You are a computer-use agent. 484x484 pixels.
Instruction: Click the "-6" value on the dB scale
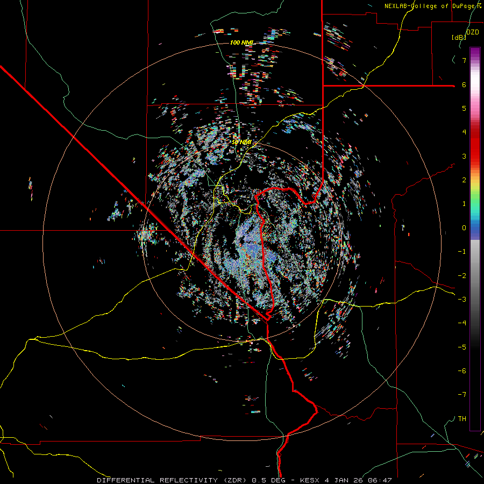[x=462, y=371]
